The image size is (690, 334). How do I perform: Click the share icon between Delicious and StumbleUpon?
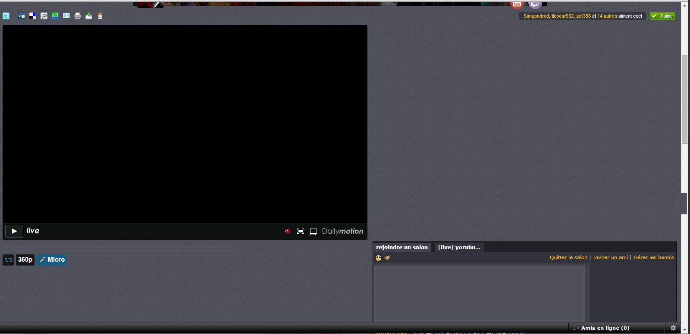click(x=44, y=16)
